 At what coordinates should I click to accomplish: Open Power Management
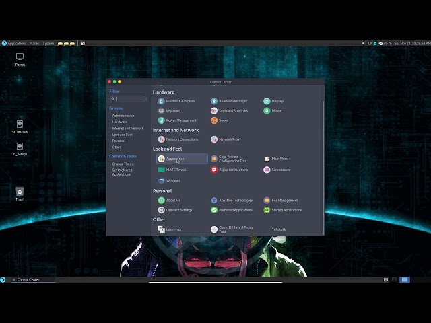177,120
